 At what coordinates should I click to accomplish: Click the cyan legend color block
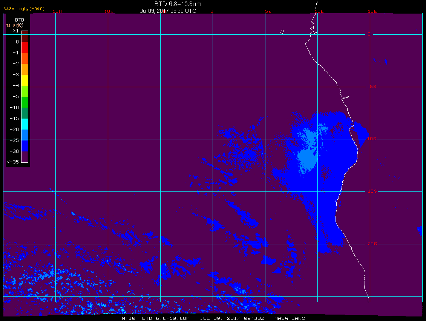point(25,124)
